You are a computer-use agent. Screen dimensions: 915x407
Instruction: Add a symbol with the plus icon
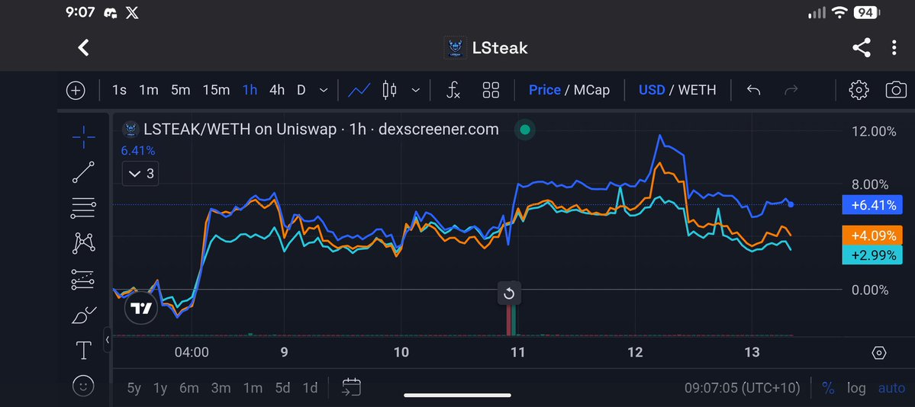coord(76,91)
